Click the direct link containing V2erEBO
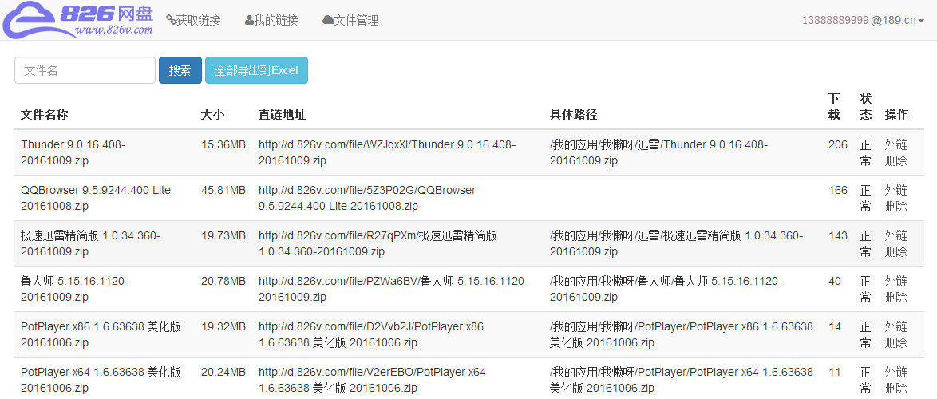The height and width of the screenshot is (399, 937). coord(372,380)
